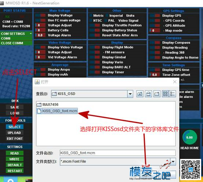
Task: Toggle Display Video Voltage switch
Action: [40, 47]
